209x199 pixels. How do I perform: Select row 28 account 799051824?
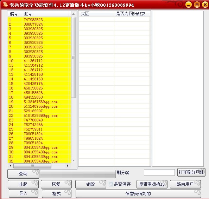(39, 143)
